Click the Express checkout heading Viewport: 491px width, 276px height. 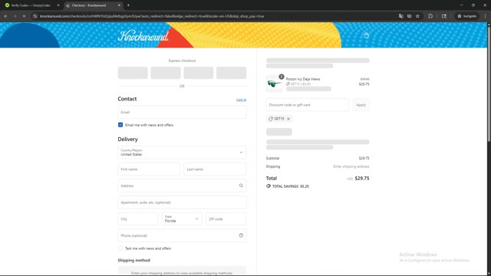pyautogui.click(x=182, y=61)
